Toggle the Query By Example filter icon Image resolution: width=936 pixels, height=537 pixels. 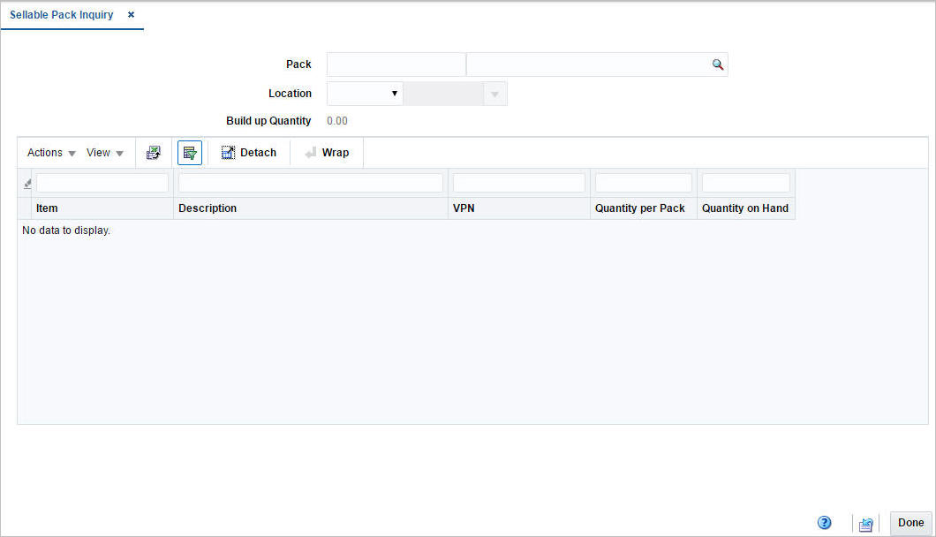click(189, 152)
